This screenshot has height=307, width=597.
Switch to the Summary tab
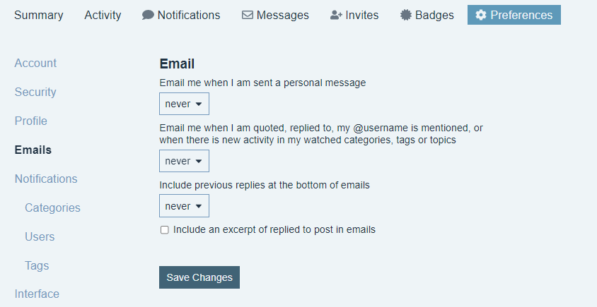pyautogui.click(x=38, y=15)
